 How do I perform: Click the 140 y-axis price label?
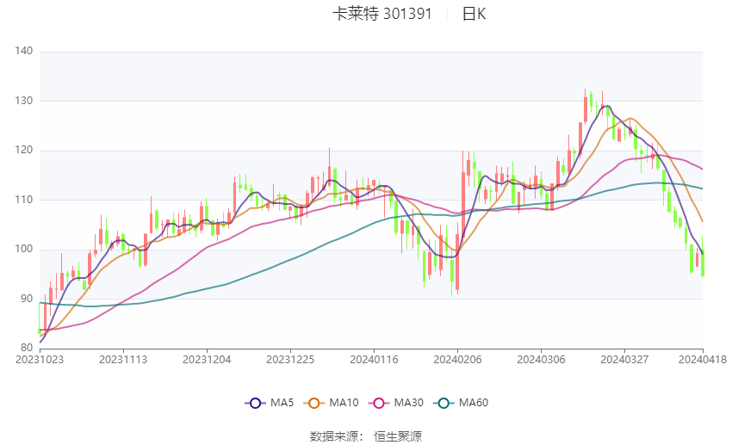click(x=24, y=52)
